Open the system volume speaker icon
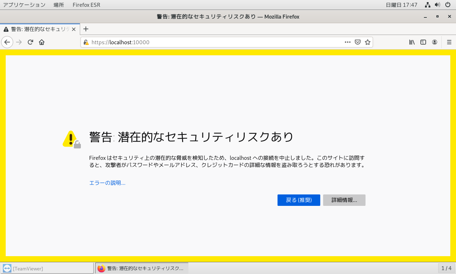456x274 pixels. point(437,5)
